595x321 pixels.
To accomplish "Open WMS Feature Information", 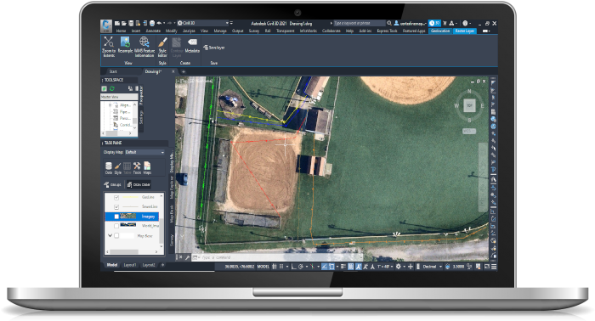I will point(144,47).
